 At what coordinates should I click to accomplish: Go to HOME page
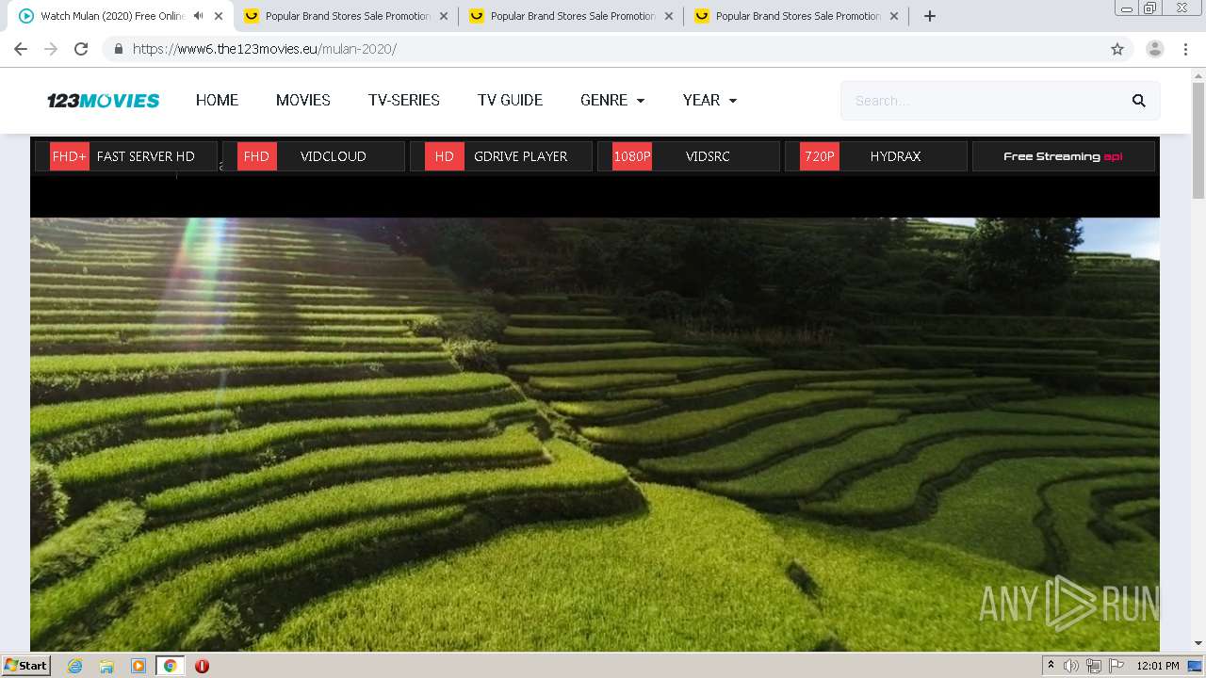(x=217, y=101)
